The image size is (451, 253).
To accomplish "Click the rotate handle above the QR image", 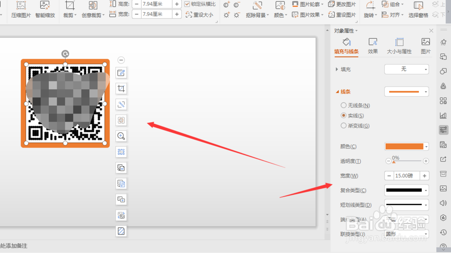I will tap(65, 54).
